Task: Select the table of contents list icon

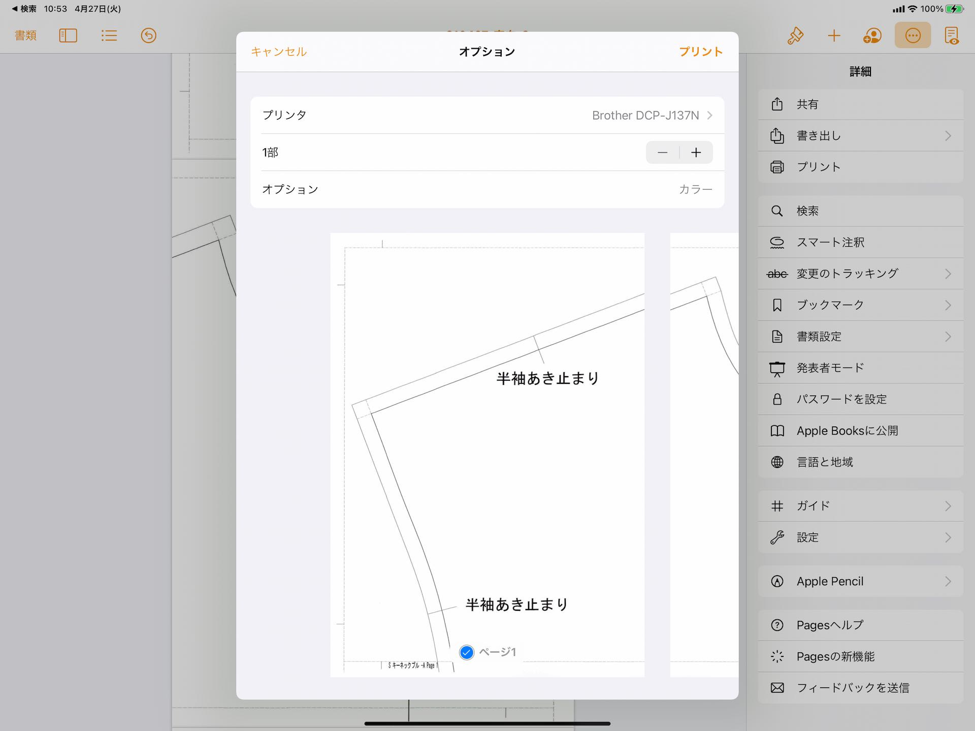Action: [108, 36]
